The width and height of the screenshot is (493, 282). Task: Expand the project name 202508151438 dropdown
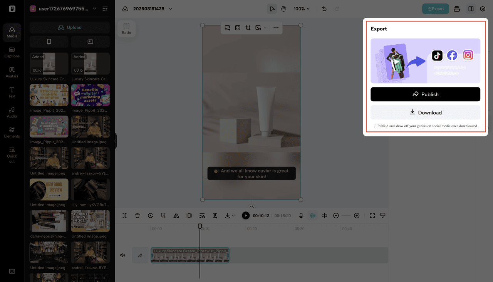(171, 9)
